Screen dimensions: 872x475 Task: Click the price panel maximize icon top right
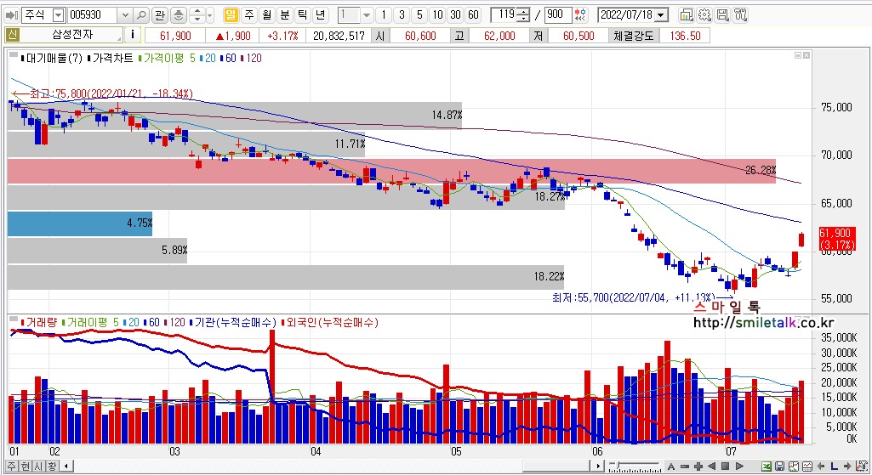(x=797, y=55)
